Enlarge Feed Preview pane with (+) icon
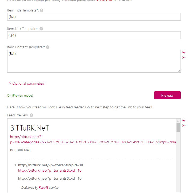 pos(184,125)
